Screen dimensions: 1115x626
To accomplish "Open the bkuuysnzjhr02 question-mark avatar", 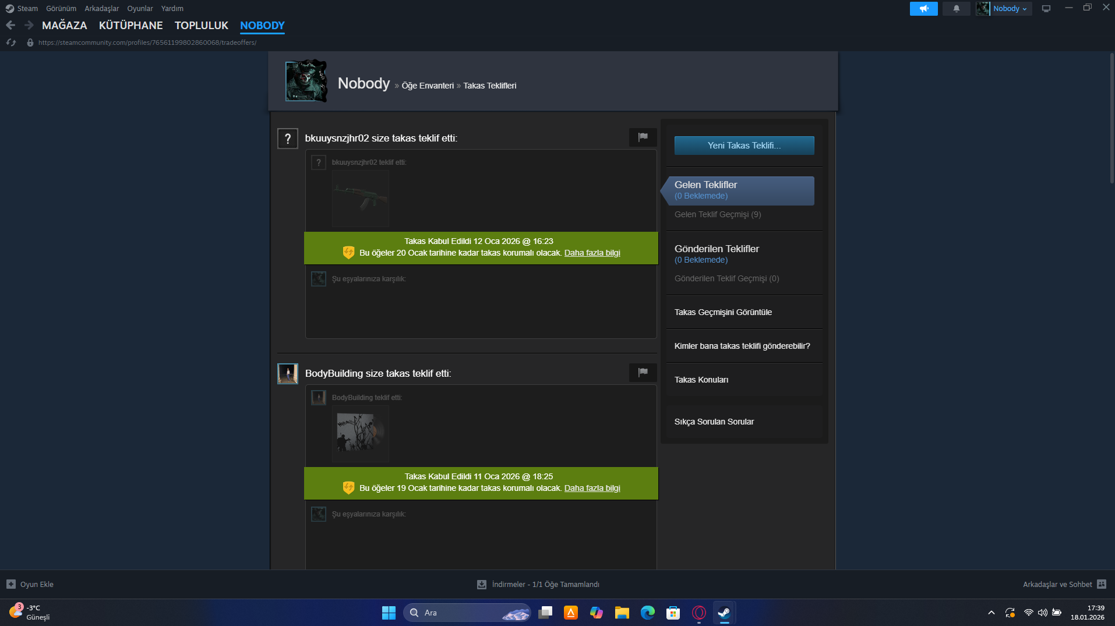I will point(288,139).
